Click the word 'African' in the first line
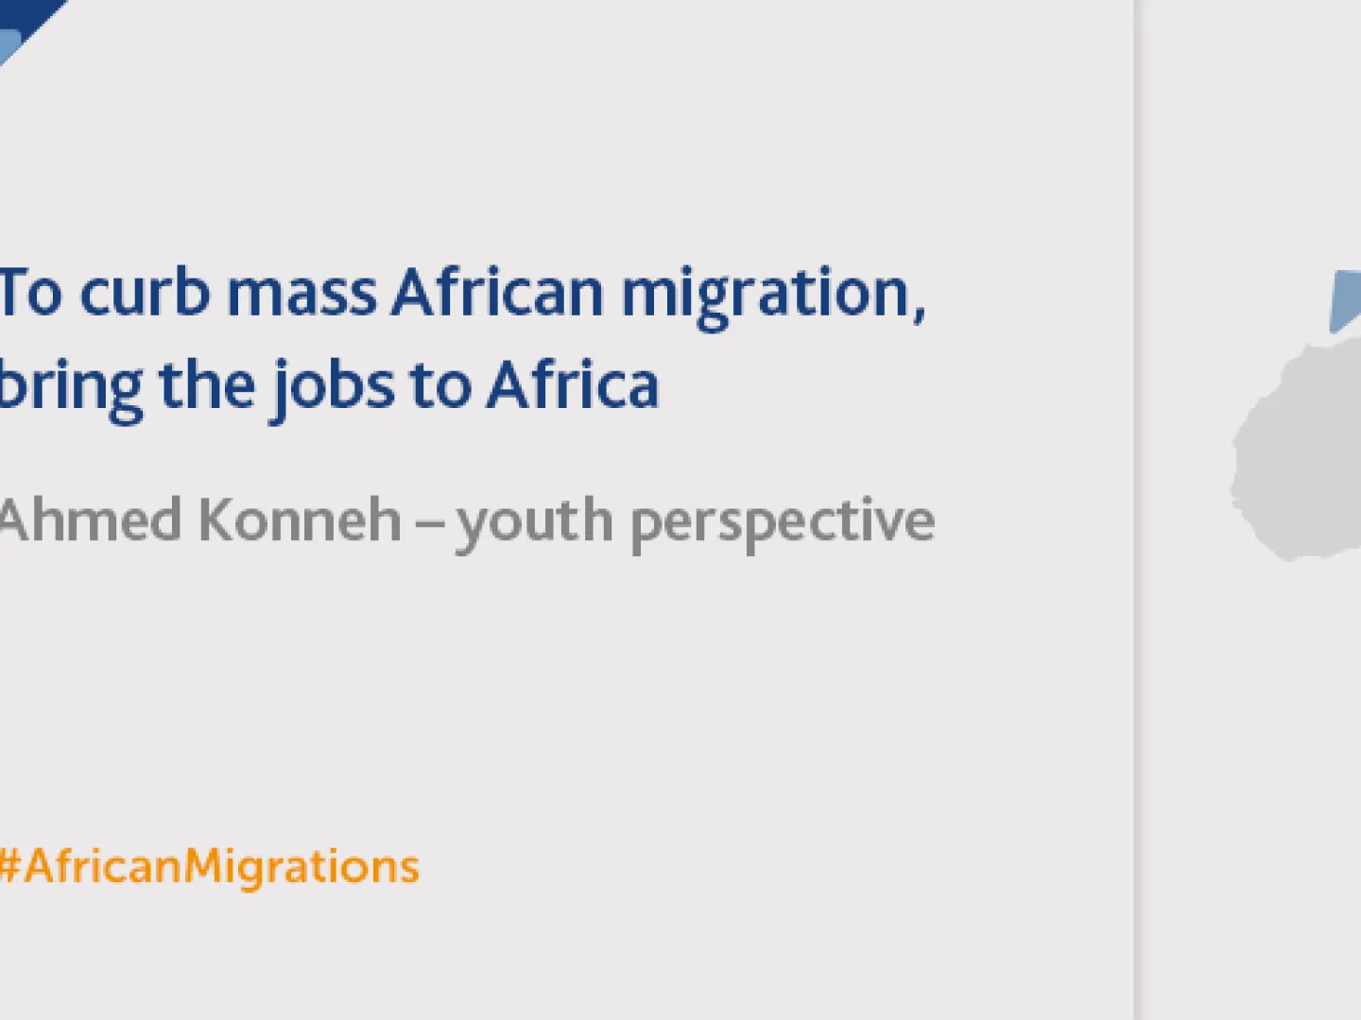1361x1020 pixels. (x=497, y=293)
